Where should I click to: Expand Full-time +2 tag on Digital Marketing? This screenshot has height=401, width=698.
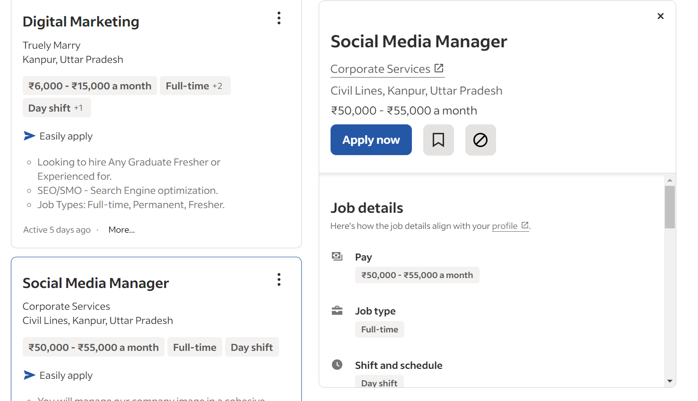pyautogui.click(x=195, y=86)
